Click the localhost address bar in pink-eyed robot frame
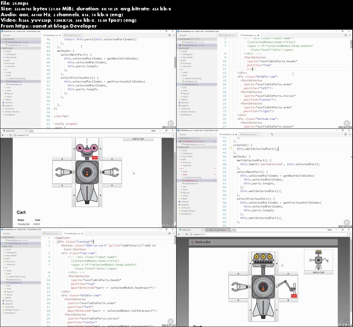Image resolution: width=353 pixels, height=327 pixels. coord(92,135)
